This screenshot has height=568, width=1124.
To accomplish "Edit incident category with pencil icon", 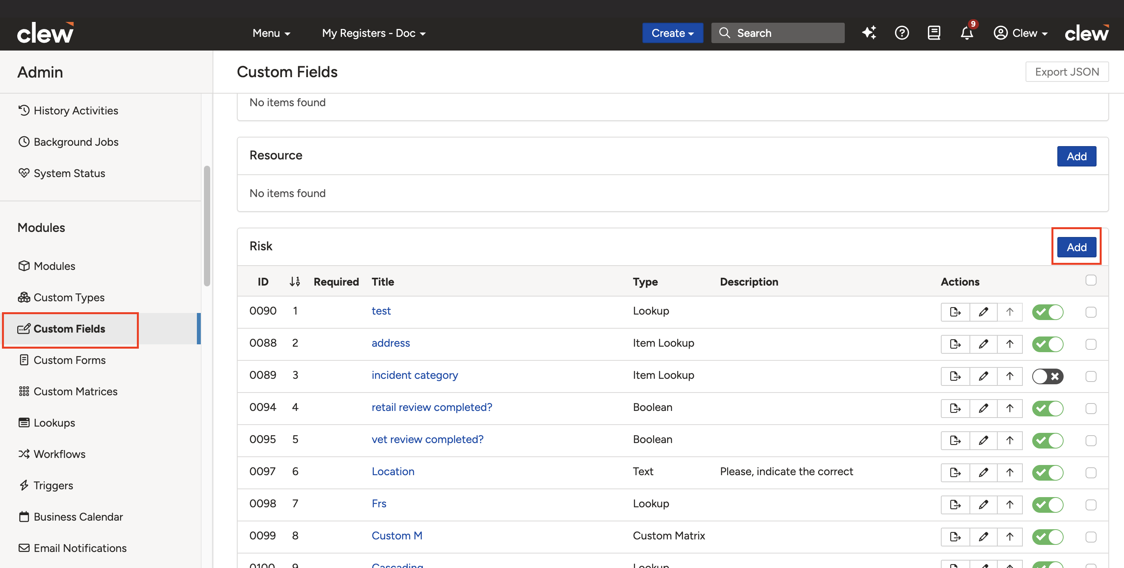I will (x=983, y=376).
